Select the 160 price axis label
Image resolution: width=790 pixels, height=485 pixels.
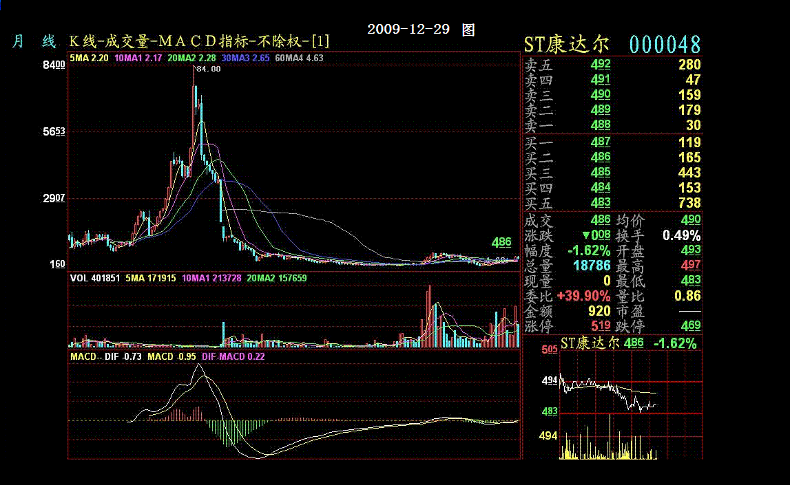coord(57,264)
